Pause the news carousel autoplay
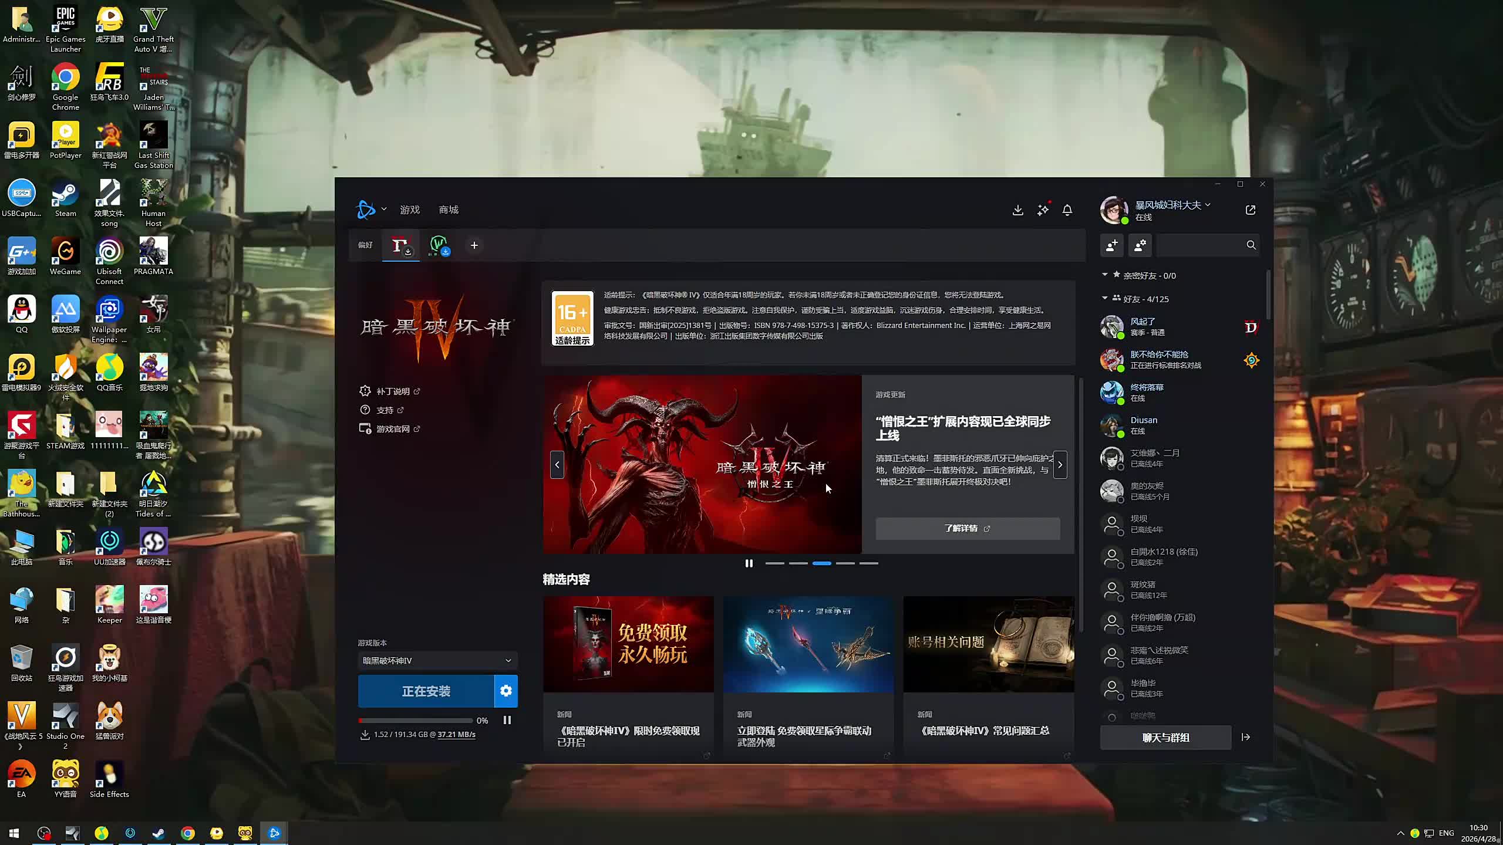 click(749, 563)
